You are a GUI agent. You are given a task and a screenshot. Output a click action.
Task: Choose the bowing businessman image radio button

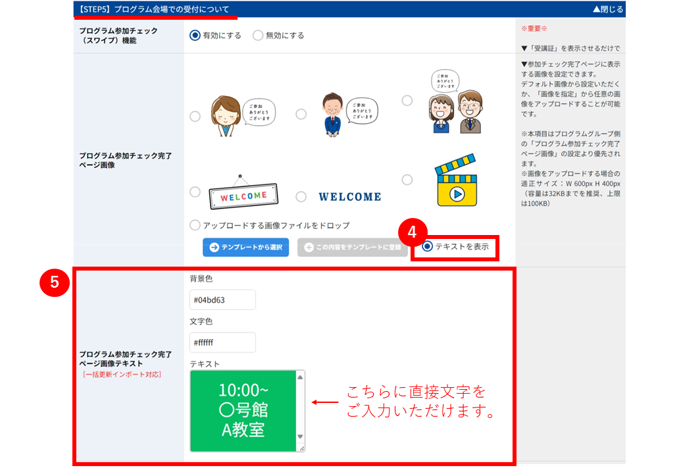point(301,115)
